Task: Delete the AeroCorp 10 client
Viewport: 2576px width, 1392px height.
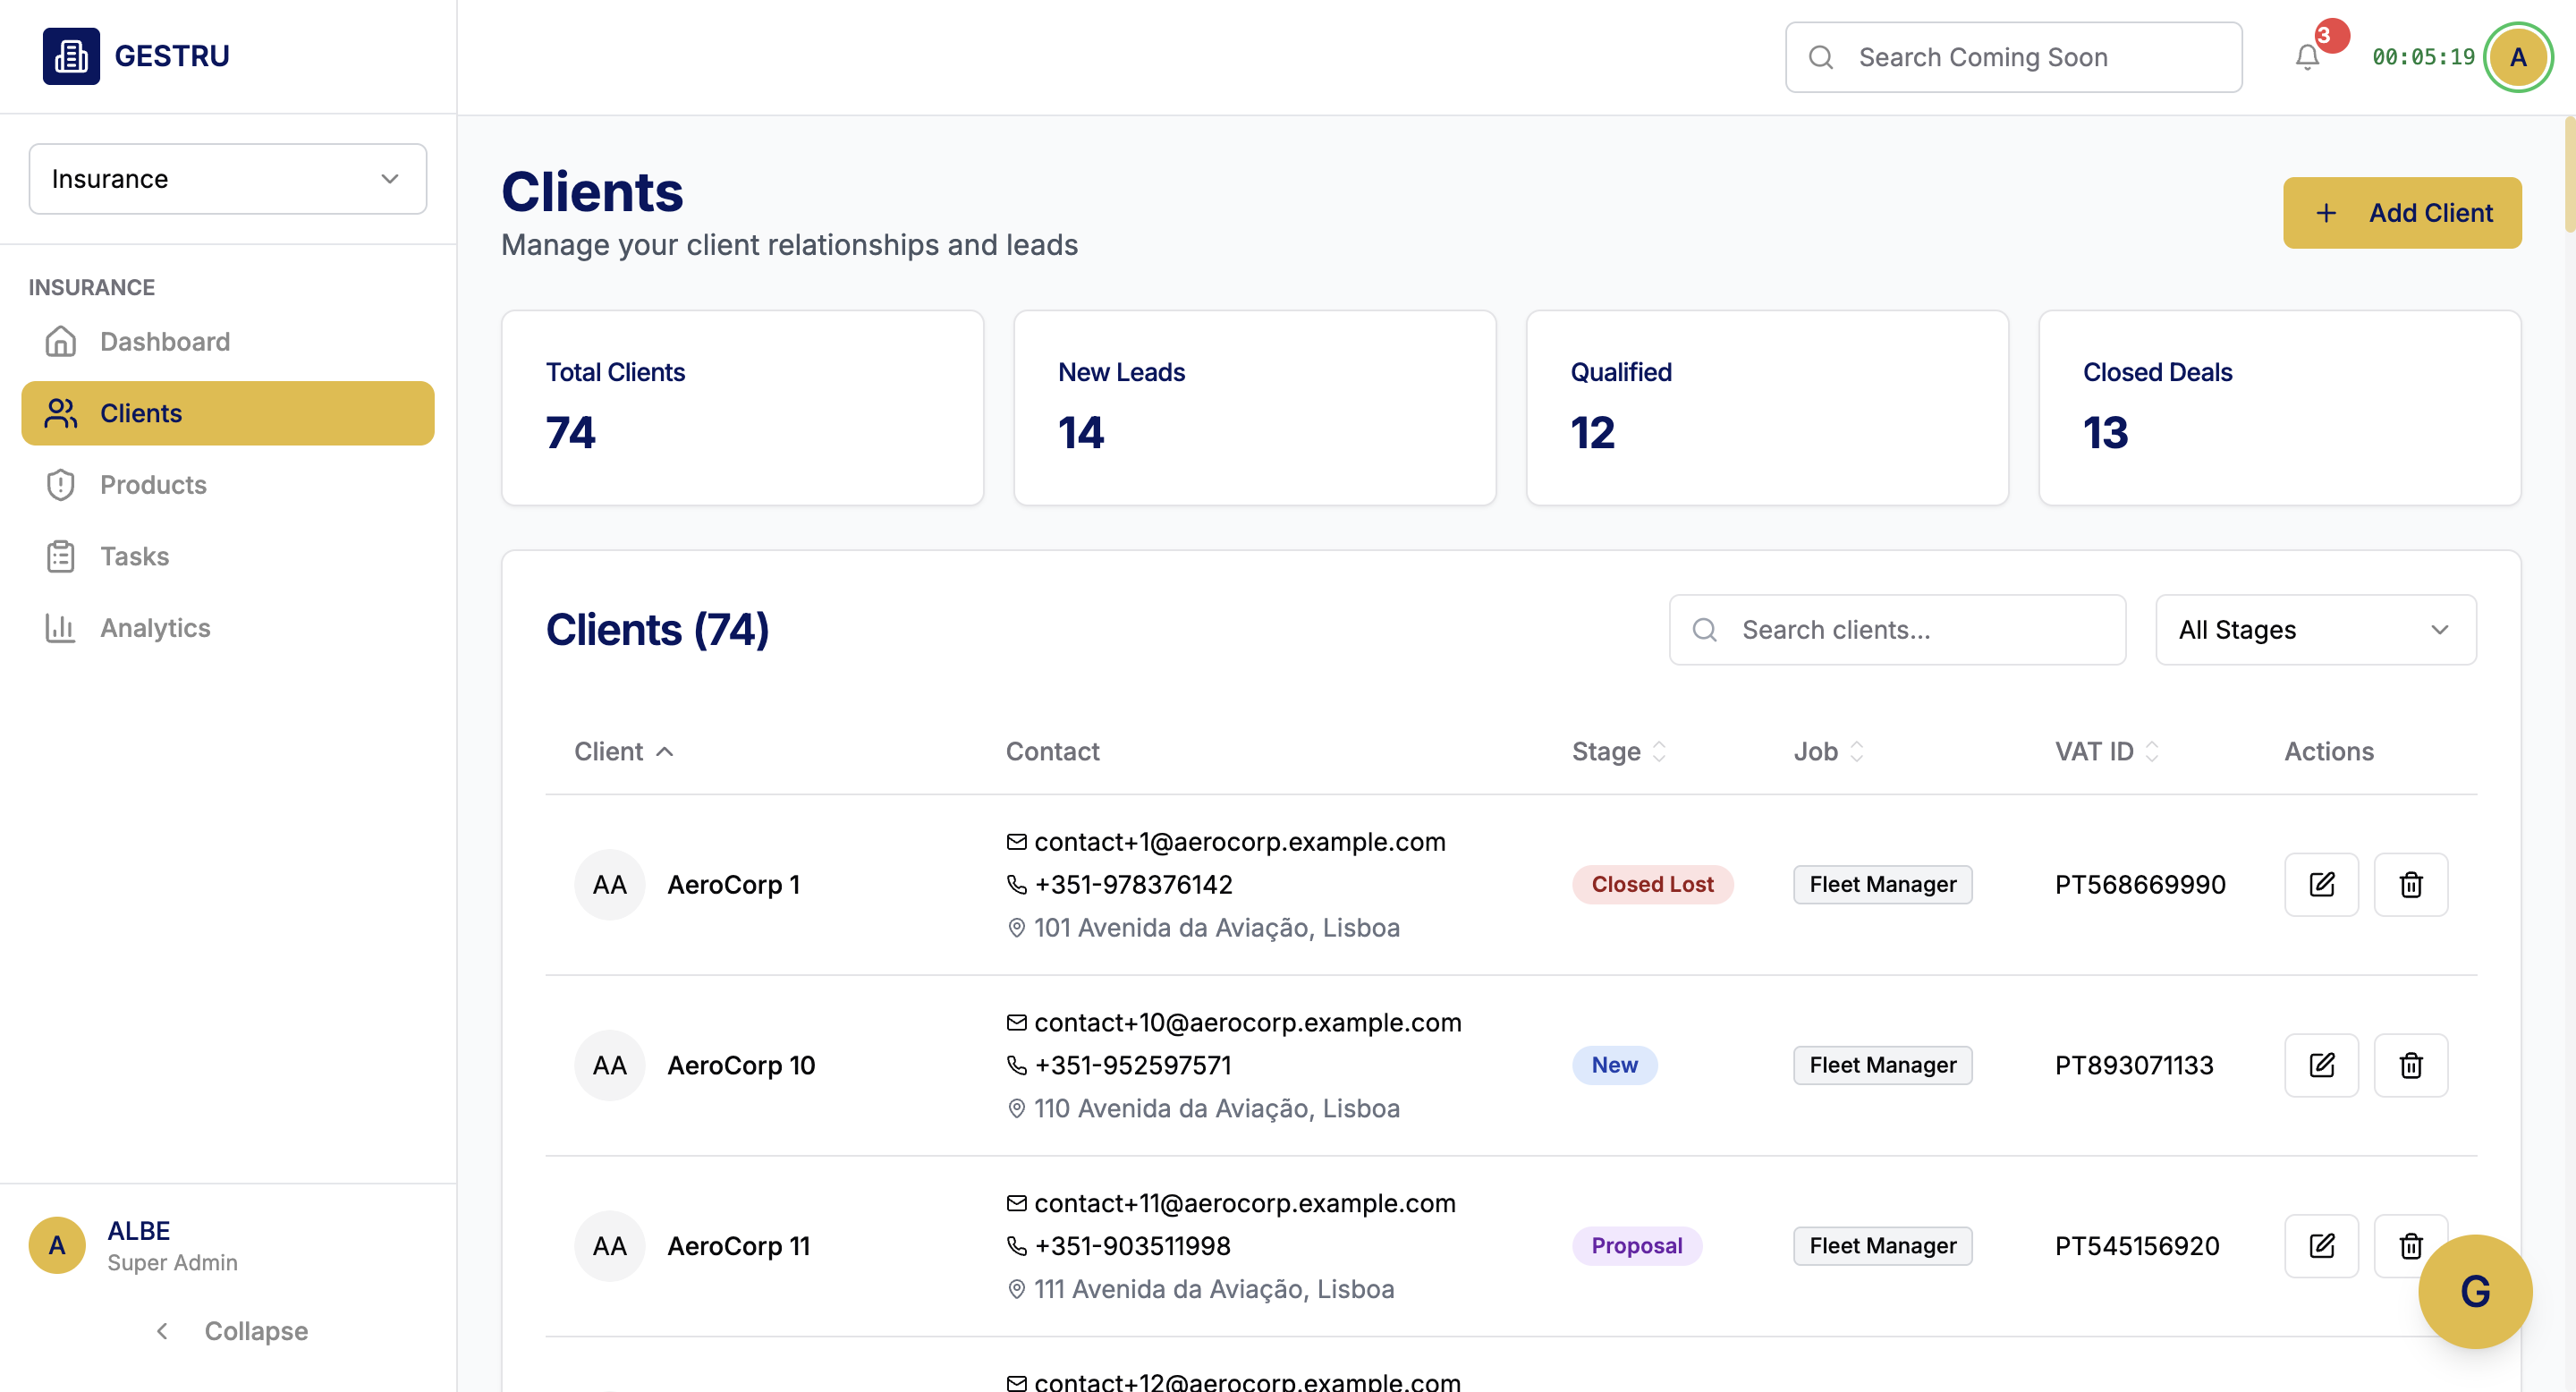Action: coord(2410,1065)
